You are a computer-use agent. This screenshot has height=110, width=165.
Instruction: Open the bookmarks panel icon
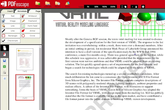[5, 54]
